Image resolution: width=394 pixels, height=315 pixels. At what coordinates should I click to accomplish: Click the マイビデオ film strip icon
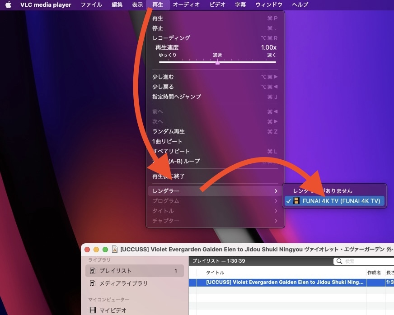[x=93, y=310]
